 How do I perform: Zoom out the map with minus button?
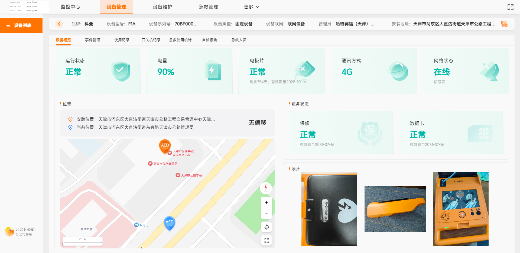pos(266,213)
